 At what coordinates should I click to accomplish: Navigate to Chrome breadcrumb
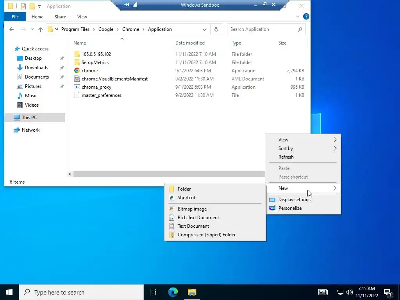pyautogui.click(x=130, y=29)
